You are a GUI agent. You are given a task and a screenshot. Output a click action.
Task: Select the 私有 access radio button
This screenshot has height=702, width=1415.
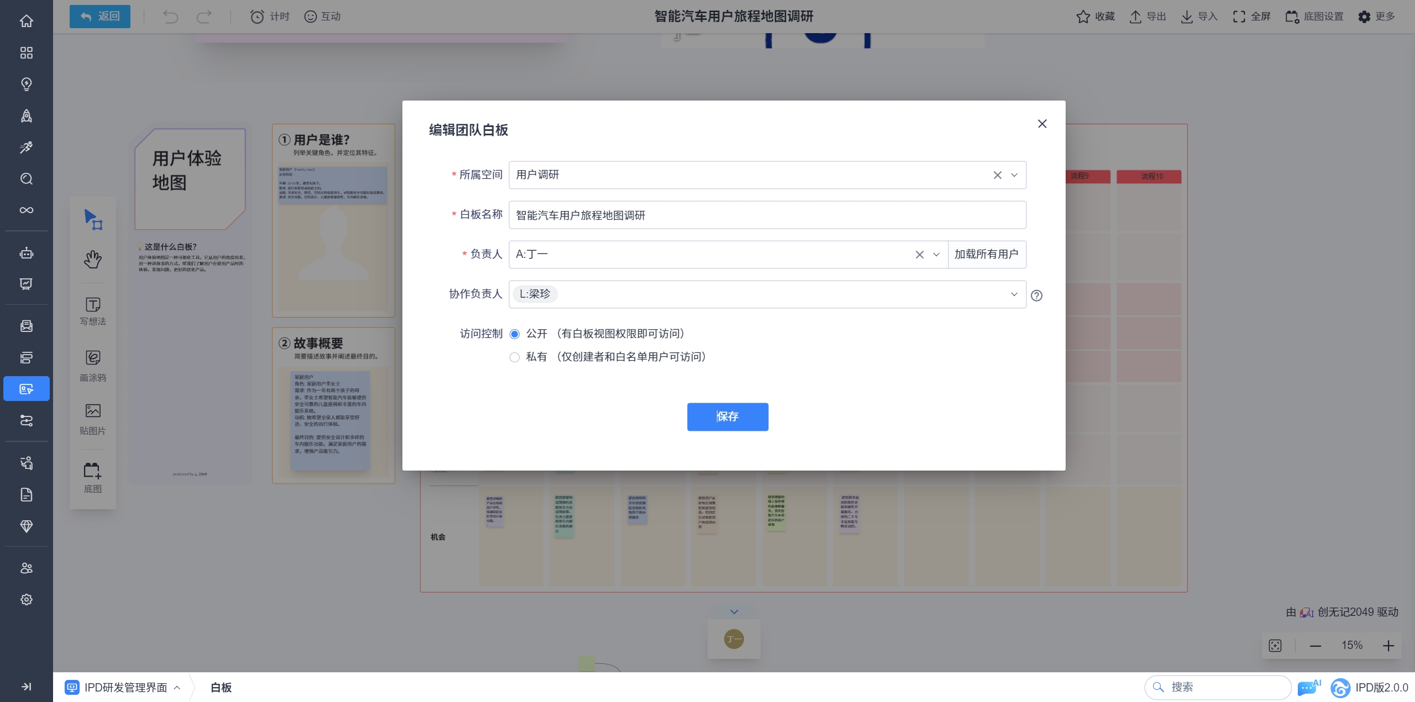(515, 357)
